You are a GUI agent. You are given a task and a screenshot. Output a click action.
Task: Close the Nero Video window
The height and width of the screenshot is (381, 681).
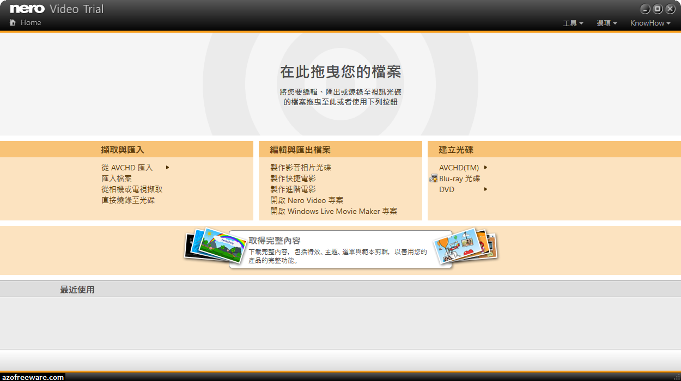coord(670,9)
